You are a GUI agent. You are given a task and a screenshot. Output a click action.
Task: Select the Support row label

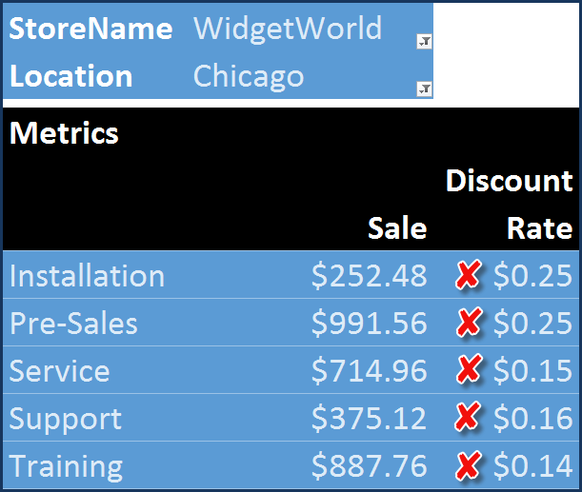pos(66,419)
